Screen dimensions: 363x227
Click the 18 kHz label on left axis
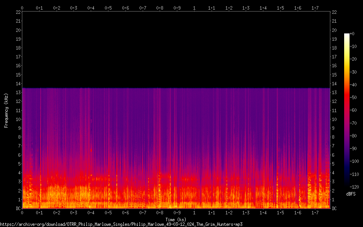[x=18, y=48]
